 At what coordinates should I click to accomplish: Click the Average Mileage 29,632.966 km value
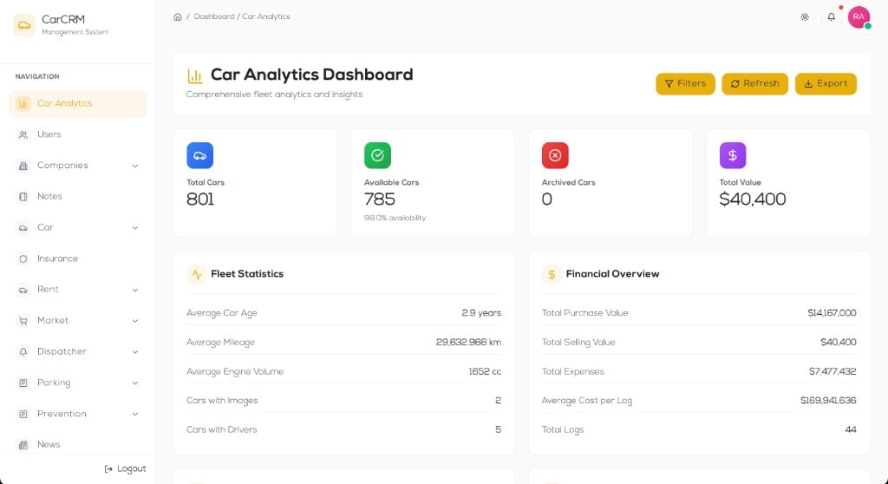pyautogui.click(x=468, y=343)
